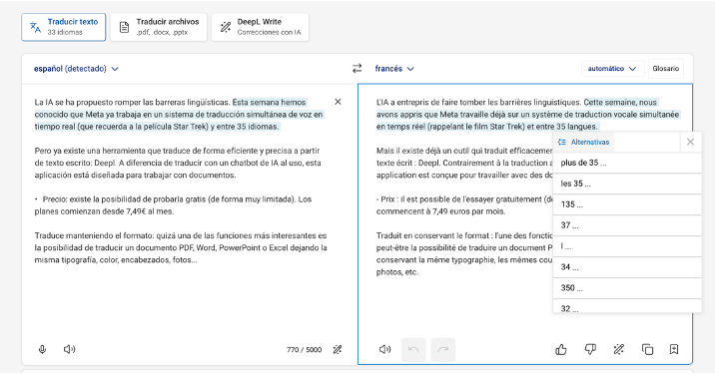Screen dimensions: 715x374
Task: Listen to the French translation audio
Action: coord(384,349)
